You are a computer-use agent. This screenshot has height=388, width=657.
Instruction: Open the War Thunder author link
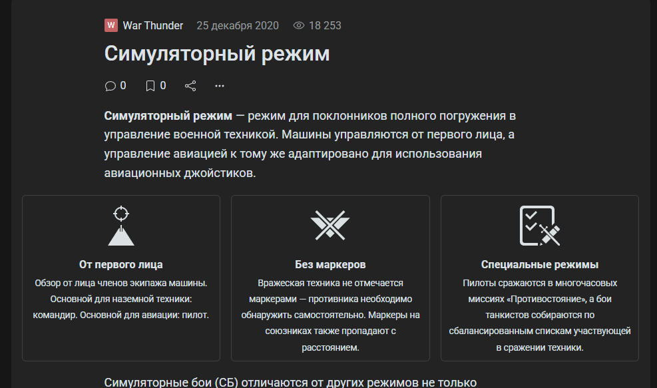pos(152,25)
